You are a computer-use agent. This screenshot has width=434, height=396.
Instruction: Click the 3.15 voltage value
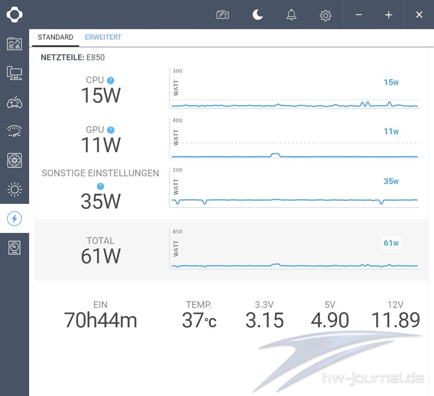265,320
